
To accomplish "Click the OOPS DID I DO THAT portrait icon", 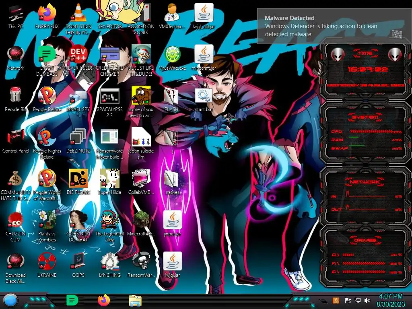I will [78, 227].
